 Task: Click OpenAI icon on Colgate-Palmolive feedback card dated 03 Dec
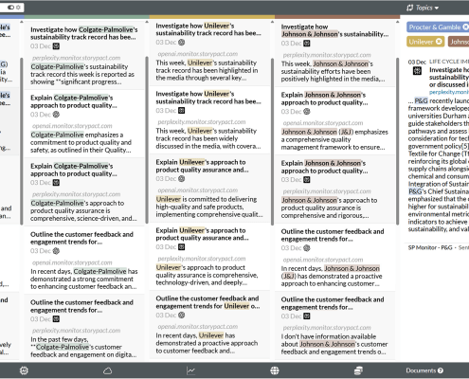(x=56, y=251)
